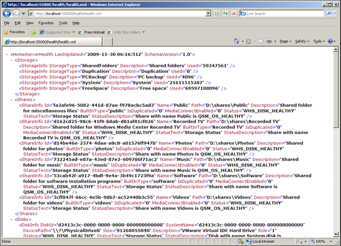The height and width of the screenshot is (246, 341).
Task: Open the Tools command bar menu
Action: pos(319,42)
